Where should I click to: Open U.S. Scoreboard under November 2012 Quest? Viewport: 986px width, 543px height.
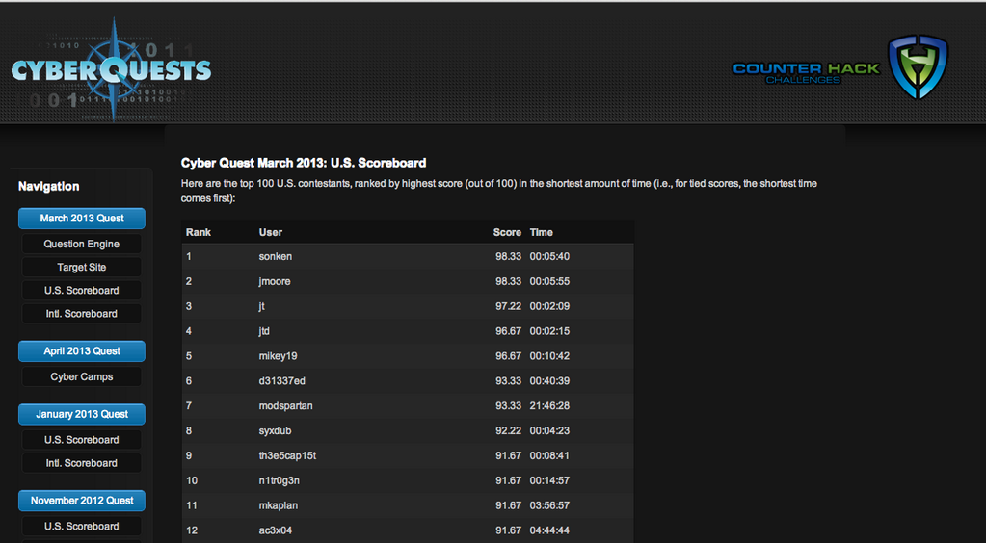(82, 526)
